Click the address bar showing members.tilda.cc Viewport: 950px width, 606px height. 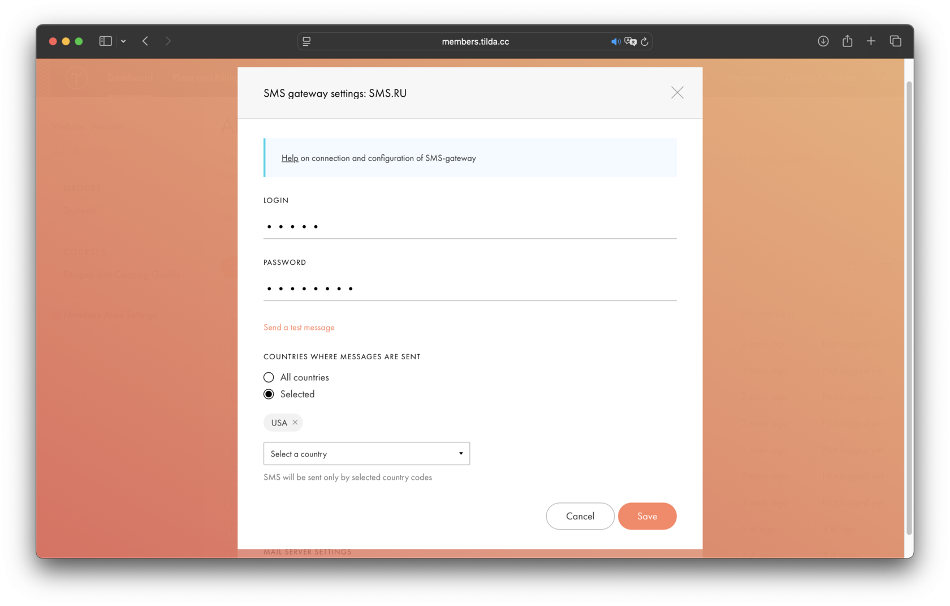coord(475,41)
